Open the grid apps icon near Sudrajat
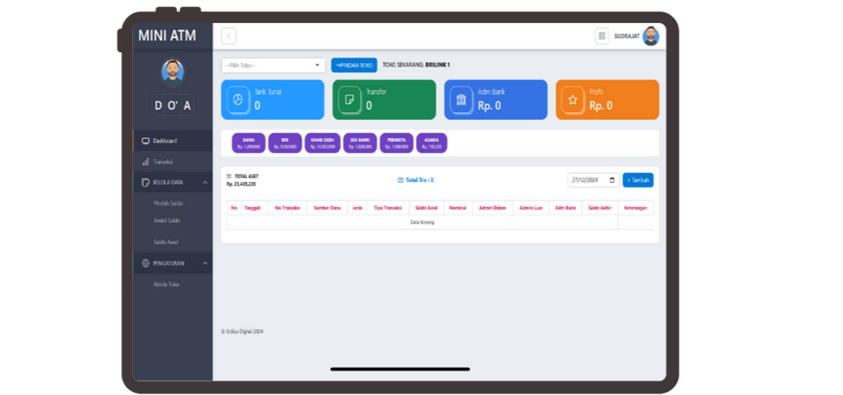 point(602,36)
